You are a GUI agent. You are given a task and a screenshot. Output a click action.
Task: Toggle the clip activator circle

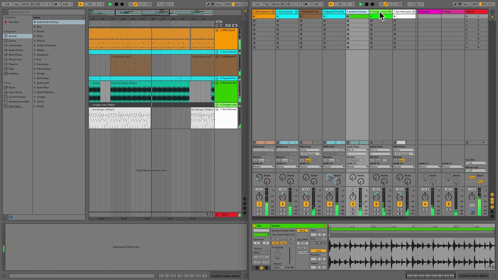tap(254, 226)
